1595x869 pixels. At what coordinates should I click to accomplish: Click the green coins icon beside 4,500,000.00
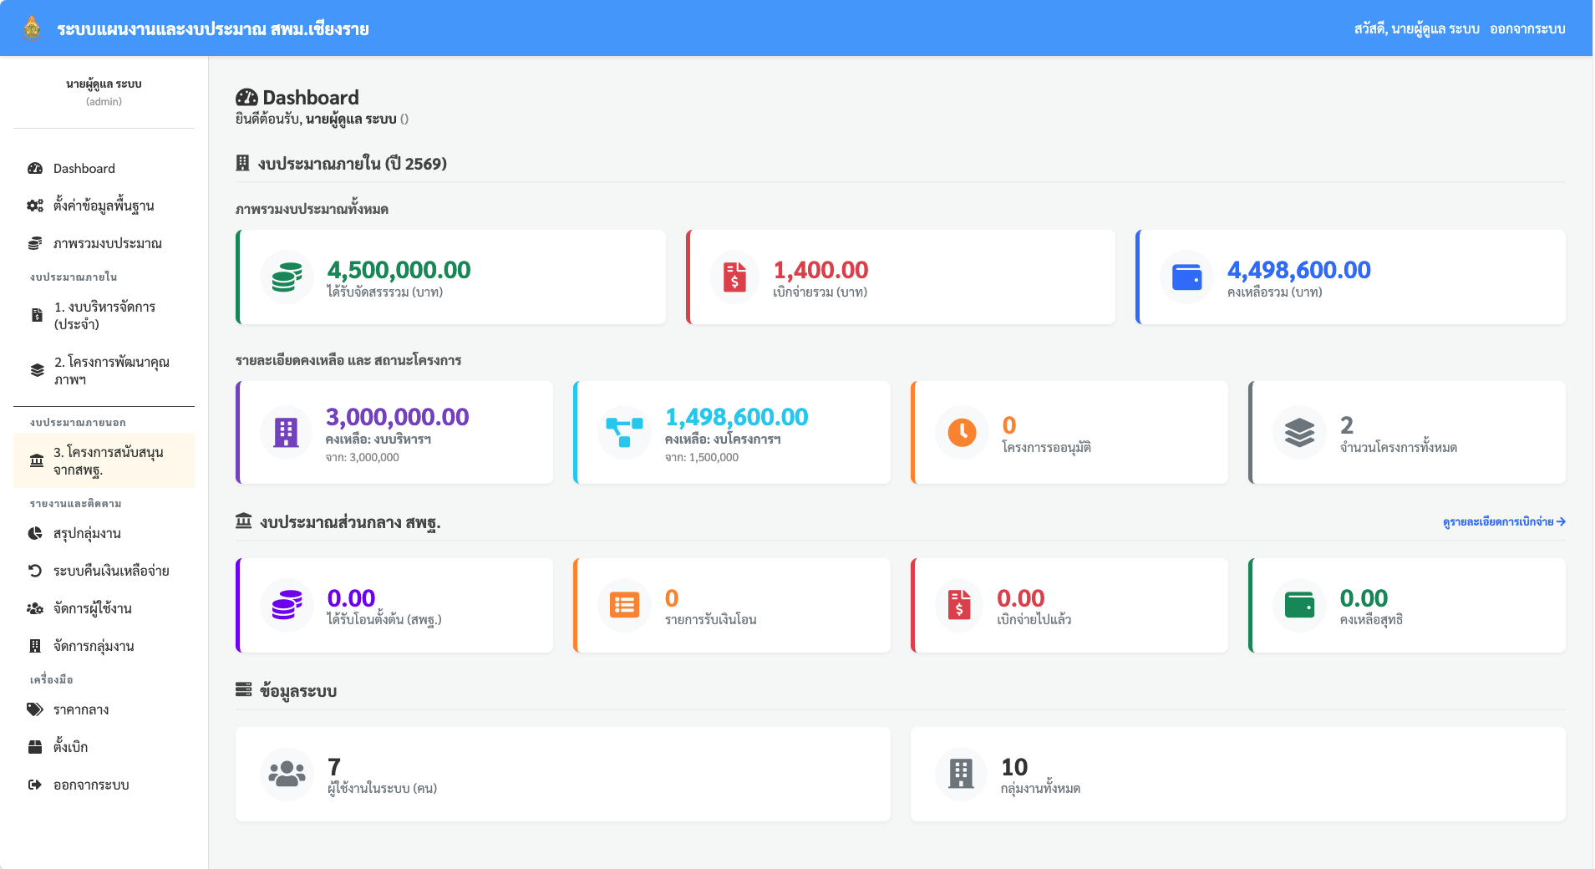click(x=287, y=277)
